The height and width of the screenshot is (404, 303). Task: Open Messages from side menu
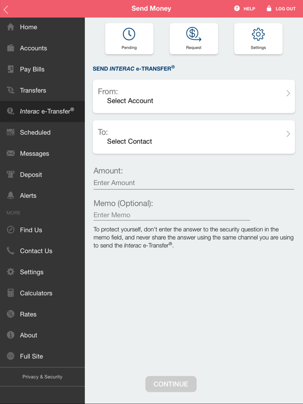(x=34, y=154)
